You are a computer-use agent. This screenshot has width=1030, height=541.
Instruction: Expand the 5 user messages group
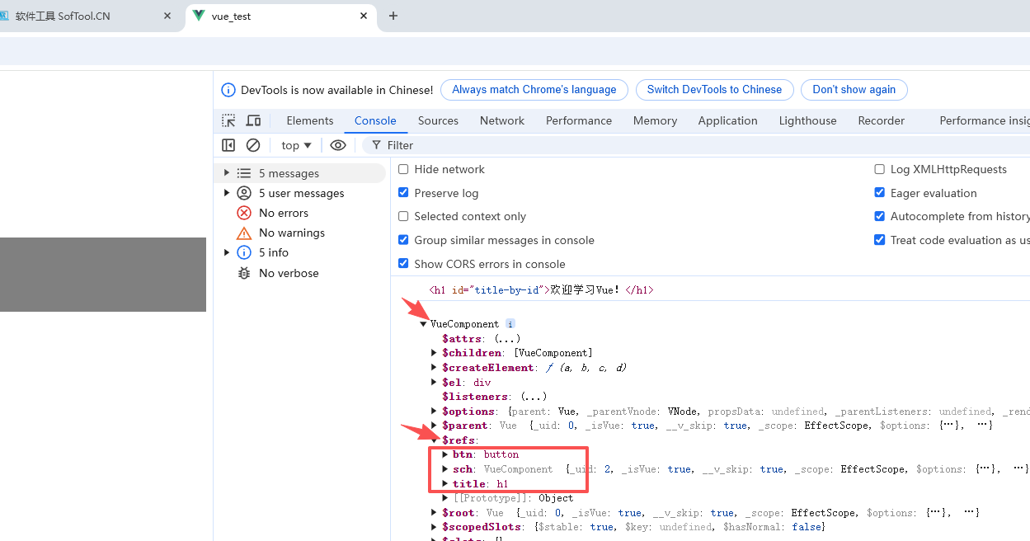[227, 193]
